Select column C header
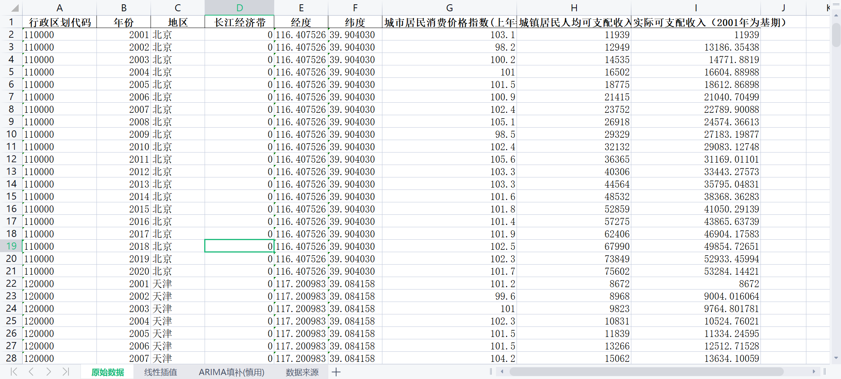The image size is (841, 379). [x=178, y=8]
